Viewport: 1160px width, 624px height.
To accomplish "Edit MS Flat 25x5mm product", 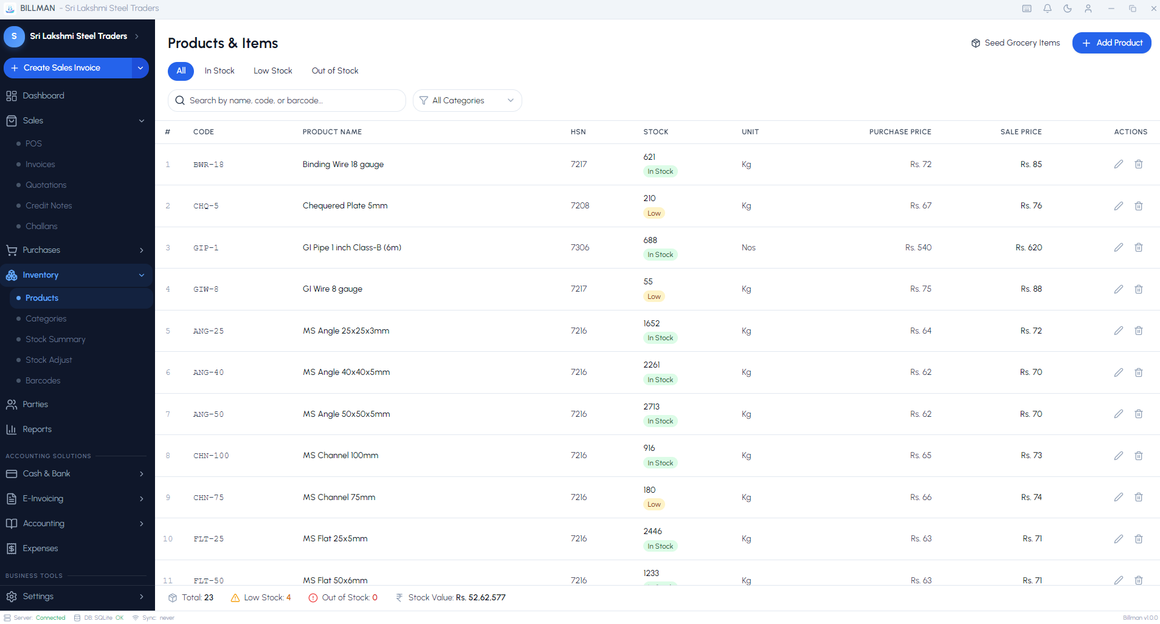I will coord(1118,539).
